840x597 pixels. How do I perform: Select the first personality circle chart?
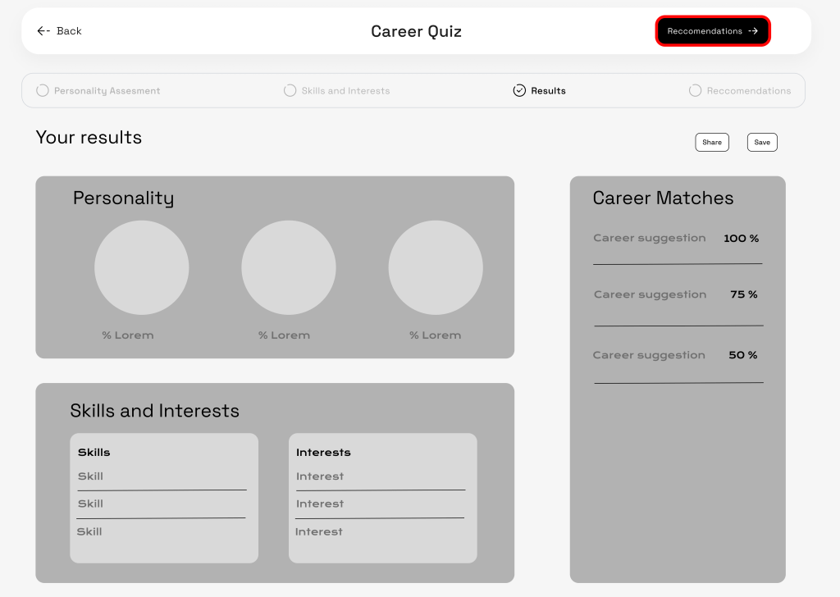(141, 267)
